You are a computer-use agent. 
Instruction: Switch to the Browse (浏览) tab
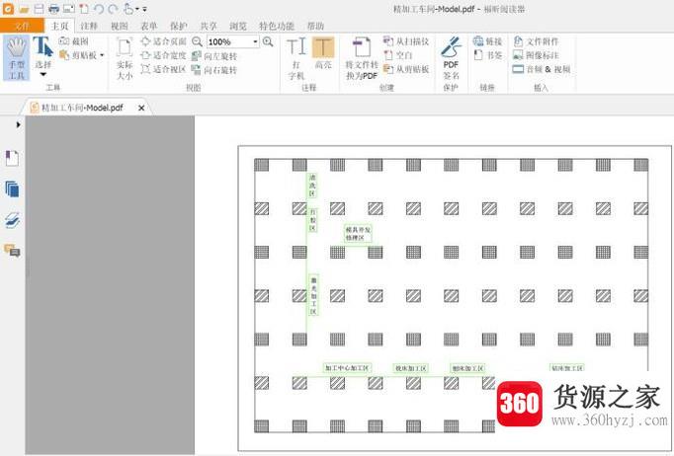click(238, 26)
